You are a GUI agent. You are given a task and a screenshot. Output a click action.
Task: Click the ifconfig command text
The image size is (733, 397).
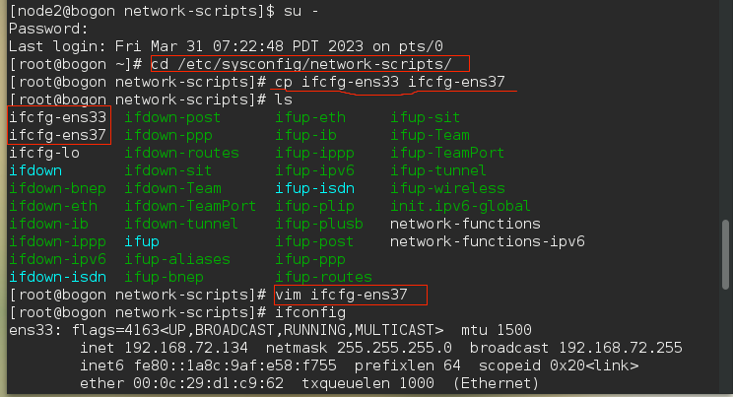pos(310,312)
